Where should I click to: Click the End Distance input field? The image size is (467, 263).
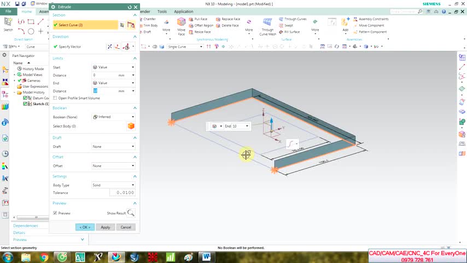tap(105, 91)
